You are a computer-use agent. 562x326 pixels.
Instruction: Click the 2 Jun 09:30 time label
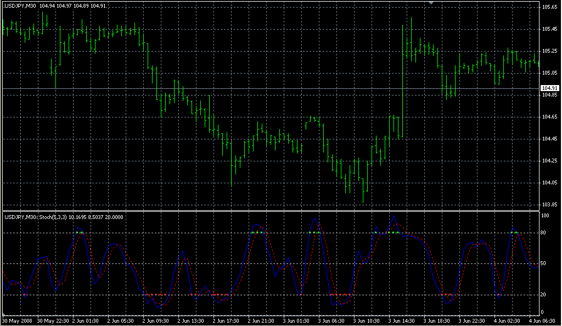pos(157,321)
